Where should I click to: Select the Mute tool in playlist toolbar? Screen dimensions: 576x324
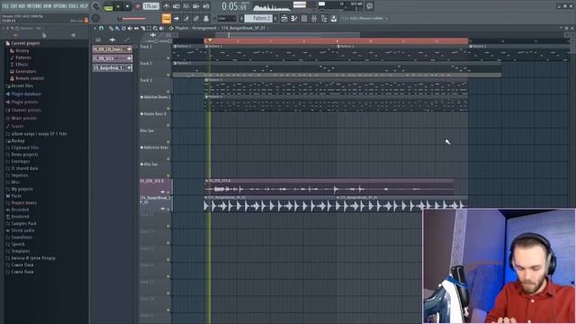click(x=130, y=28)
